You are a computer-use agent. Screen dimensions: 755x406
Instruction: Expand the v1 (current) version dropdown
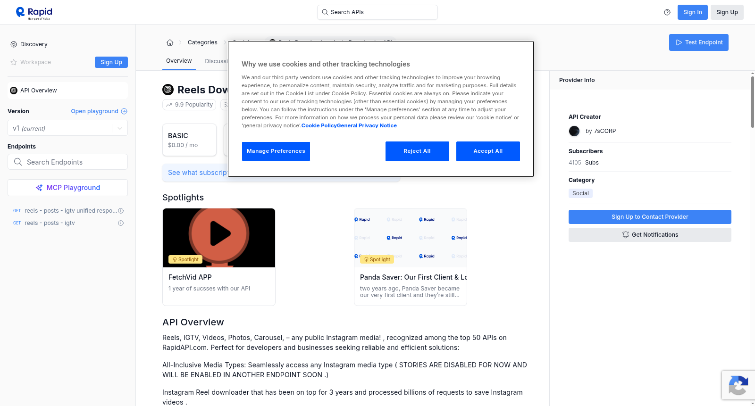pos(67,128)
